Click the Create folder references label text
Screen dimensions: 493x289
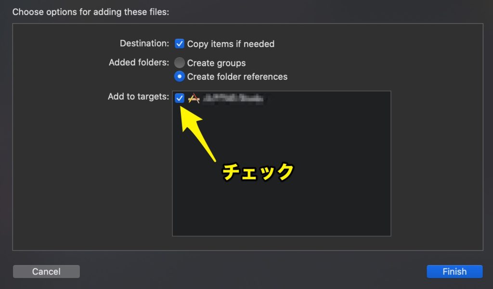[237, 76]
